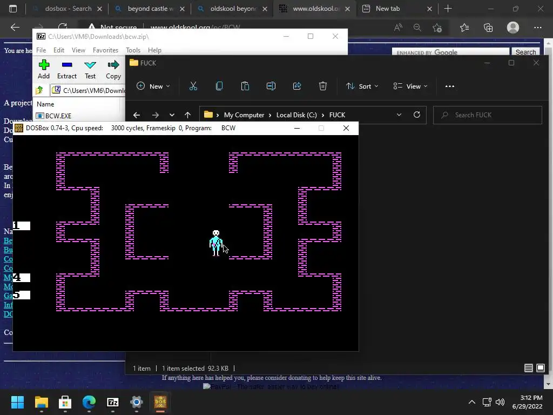Click the Test icon in 7-Zip
Image resolution: width=553 pixels, height=415 pixels.
[x=90, y=69]
